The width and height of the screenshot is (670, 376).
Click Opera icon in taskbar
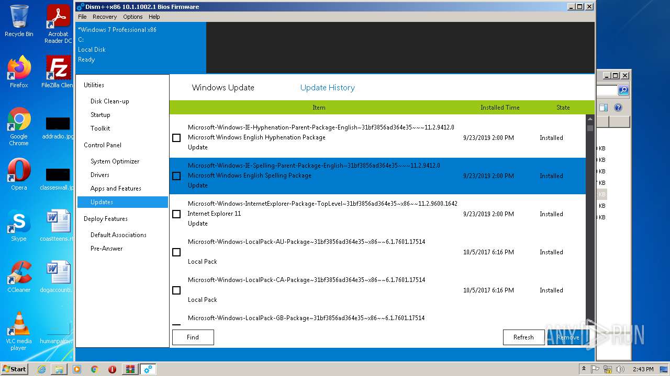pyautogui.click(x=112, y=369)
